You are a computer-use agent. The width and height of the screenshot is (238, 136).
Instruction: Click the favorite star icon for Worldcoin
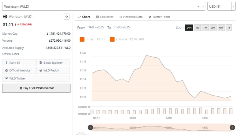(x=66, y=17)
